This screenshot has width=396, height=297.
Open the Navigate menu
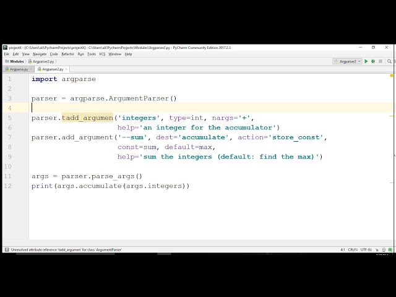coord(40,54)
